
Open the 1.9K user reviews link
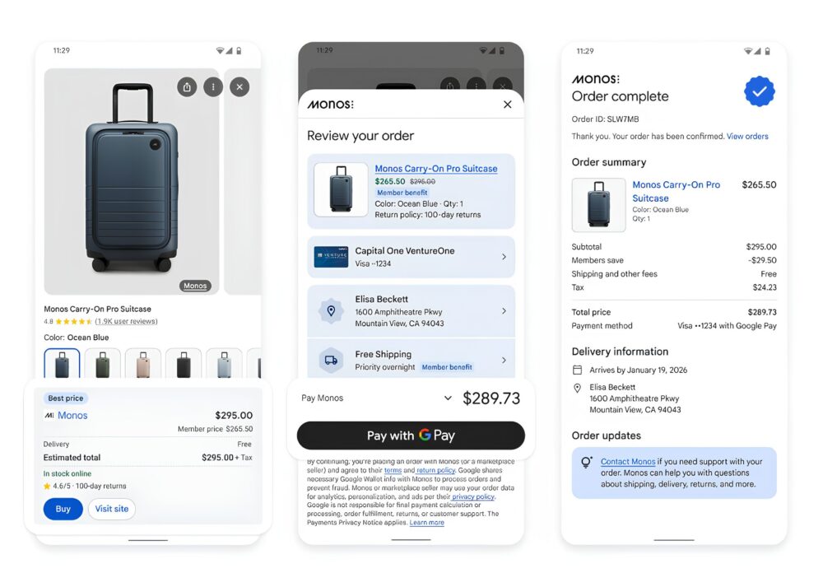[x=126, y=321]
